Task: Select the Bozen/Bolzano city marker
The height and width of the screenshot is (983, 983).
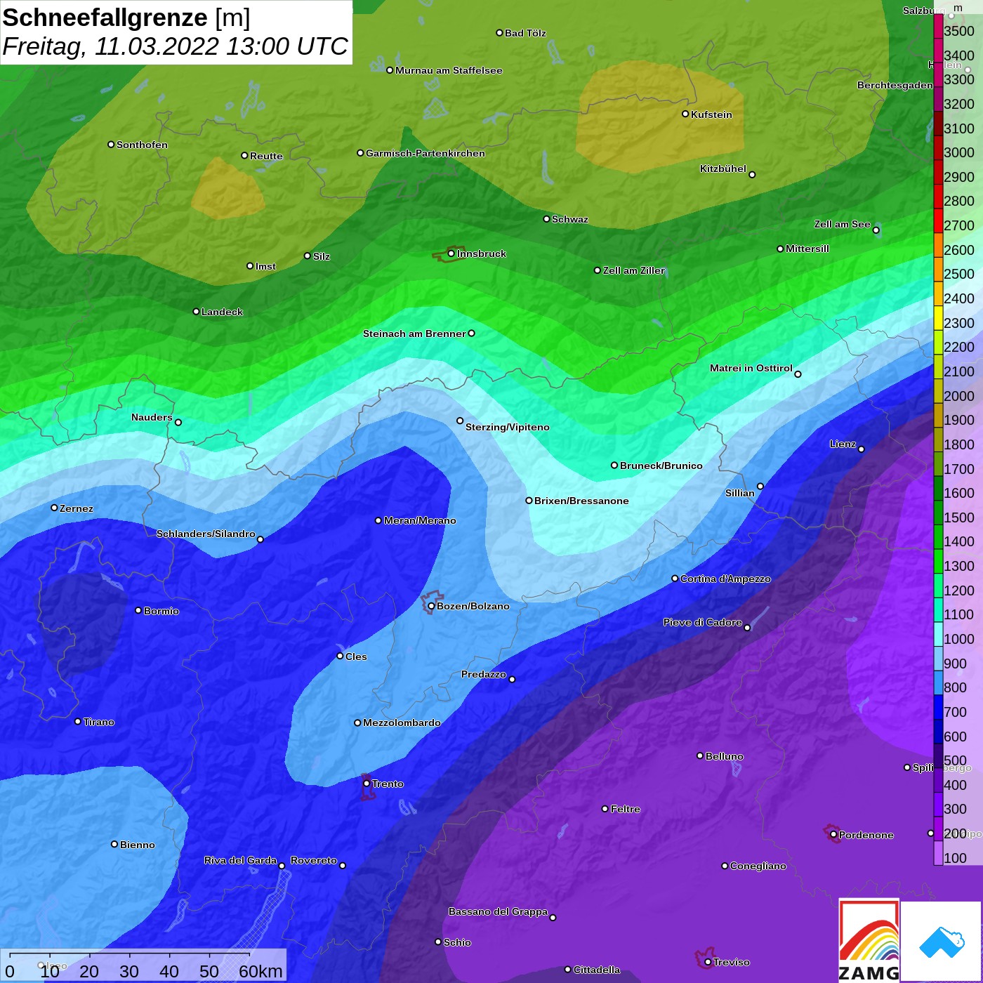Action: point(431,606)
